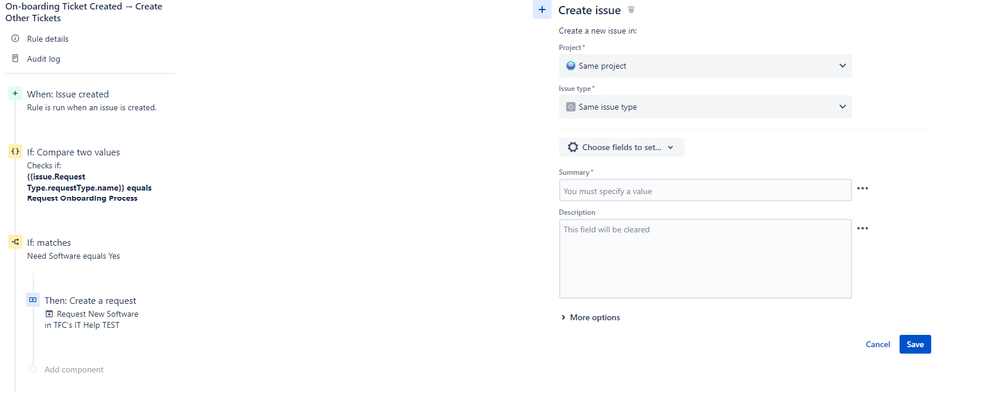This screenshot has height=393, width=998.
Task: Expand the Choose fields to set dropdown
Action: 621,147
